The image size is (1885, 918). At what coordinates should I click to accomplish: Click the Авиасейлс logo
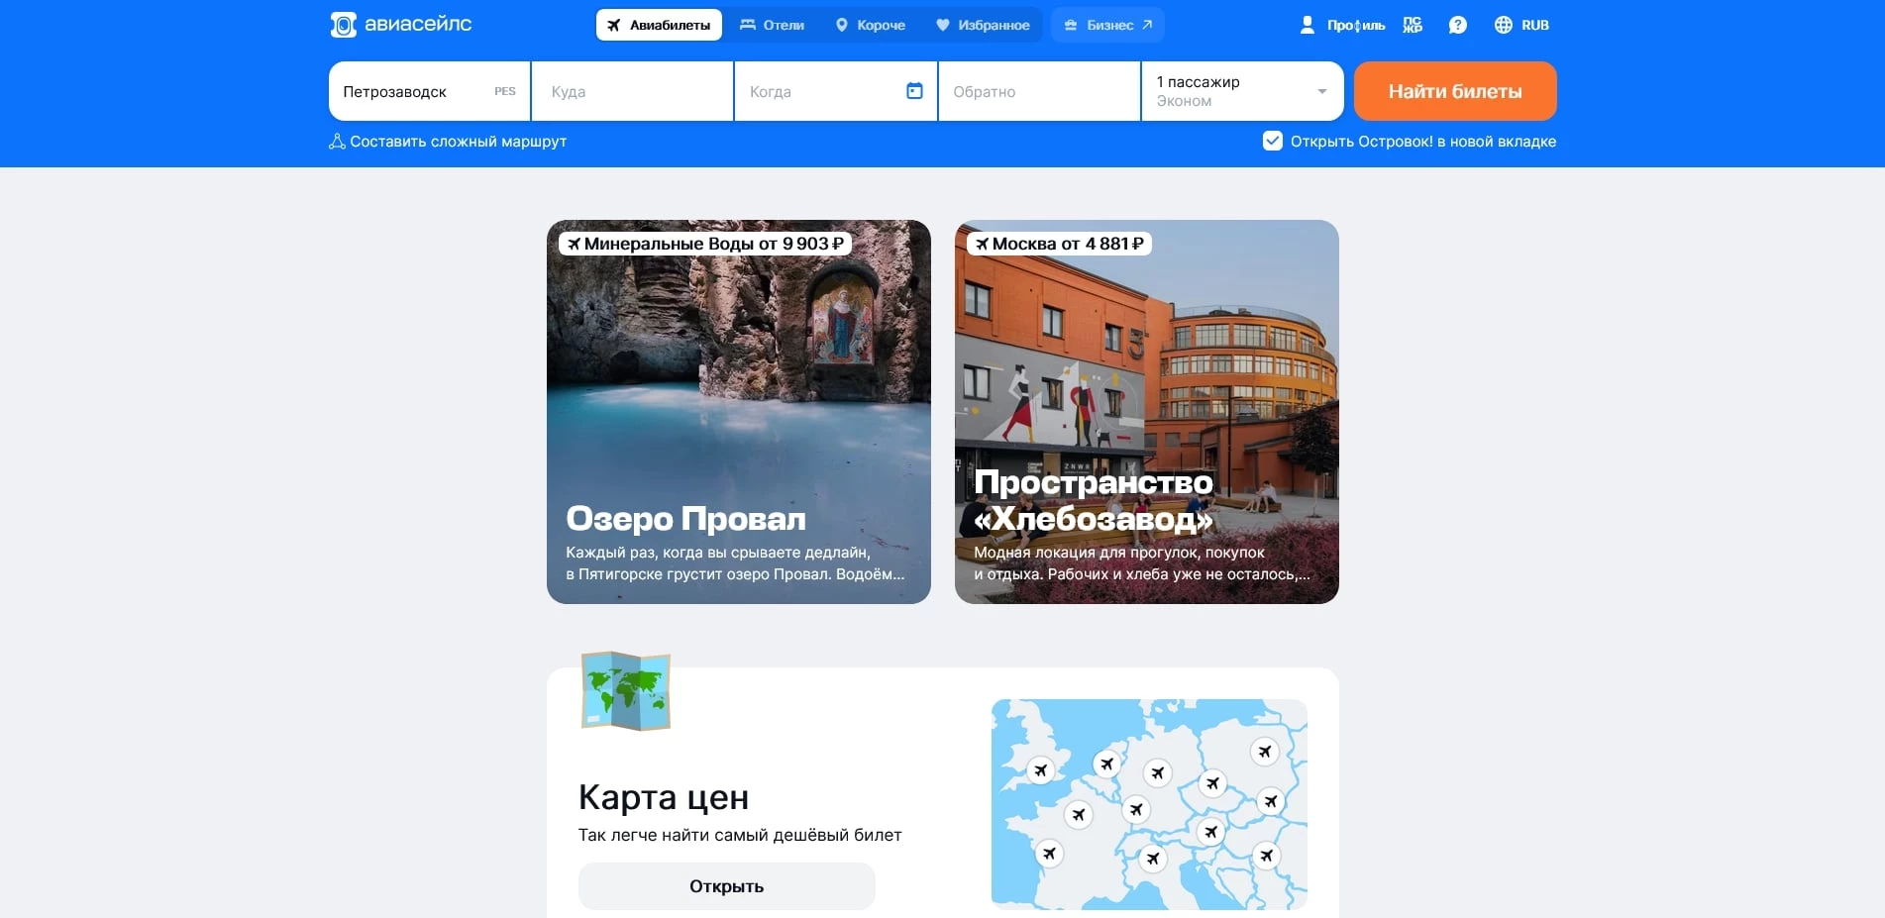[399, 24]
